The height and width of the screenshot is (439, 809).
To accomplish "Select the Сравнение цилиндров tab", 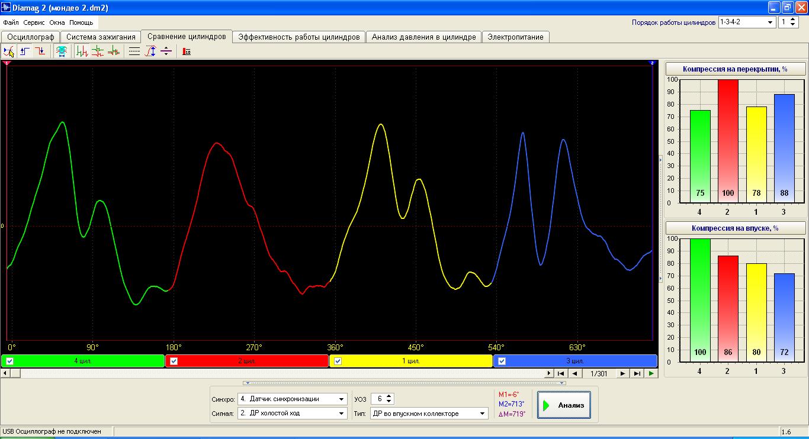I will point(187,36).
